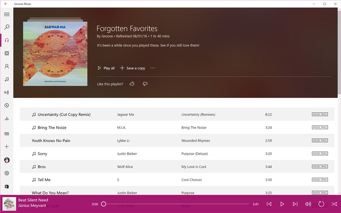
Task: Open Albums from the sidebar
Action: (x=7, y=53)
